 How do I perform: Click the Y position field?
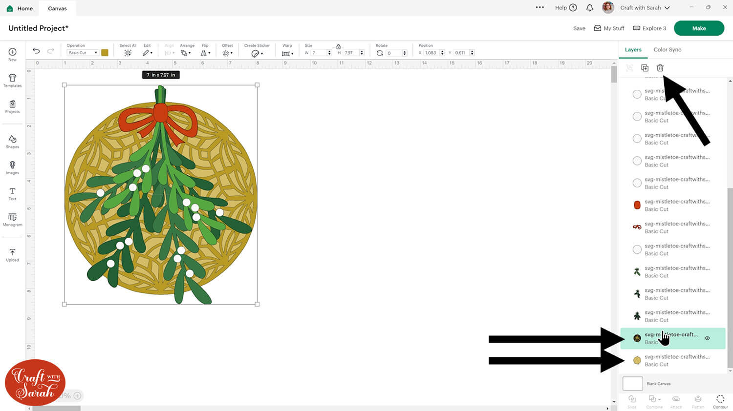tap(461, 53)
